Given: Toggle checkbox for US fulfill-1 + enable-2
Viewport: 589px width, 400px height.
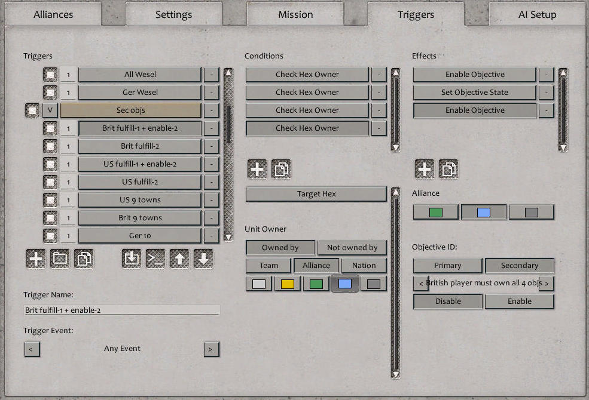Looking at the screenshot, I should coord(50,164).
